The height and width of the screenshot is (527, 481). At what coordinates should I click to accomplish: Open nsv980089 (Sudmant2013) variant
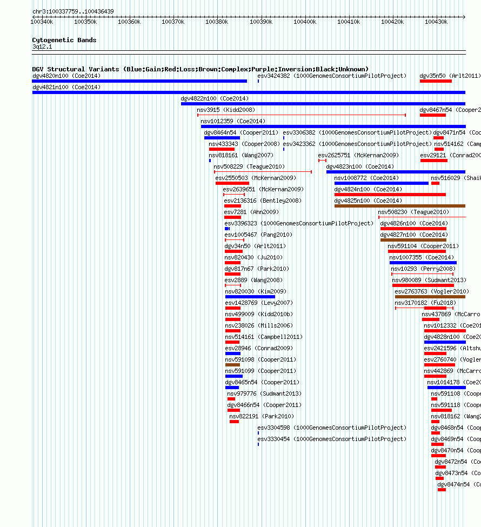pos(429,281)
